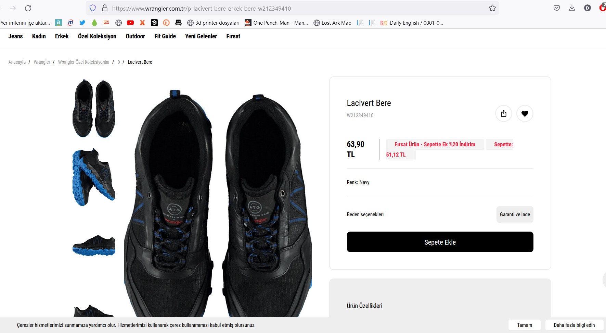The height and width of the screenshot is (333, 606).
Task: Open the browser downloads icon
Action: pos(572,8)
